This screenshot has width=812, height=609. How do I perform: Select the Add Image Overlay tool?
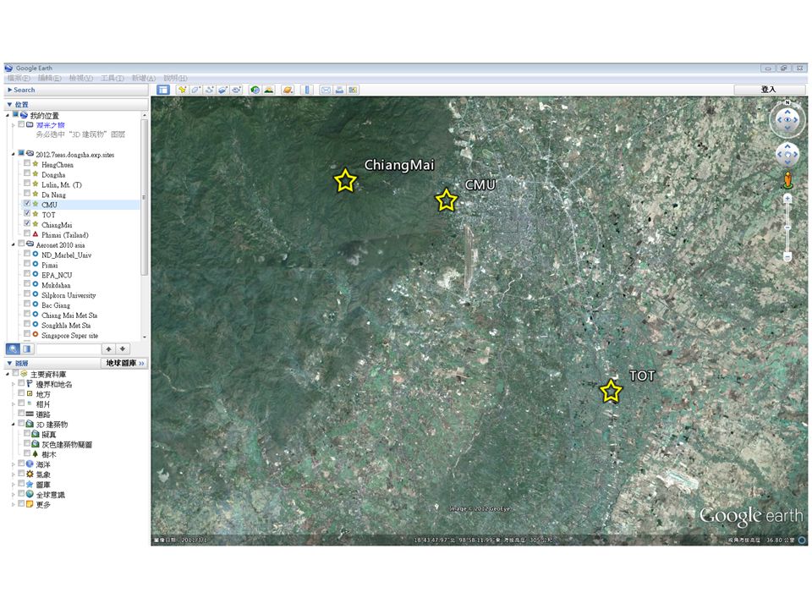[x=222, y=91]
